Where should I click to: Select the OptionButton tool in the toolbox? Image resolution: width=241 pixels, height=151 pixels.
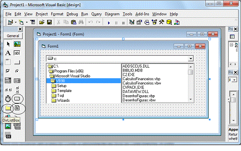coord(17,71)
